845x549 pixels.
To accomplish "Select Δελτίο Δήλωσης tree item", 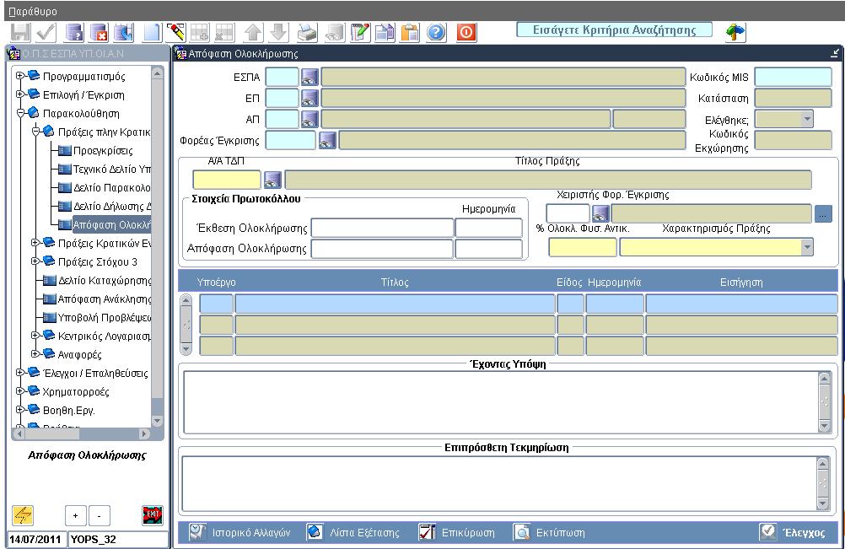I will [x=112, y=207].
